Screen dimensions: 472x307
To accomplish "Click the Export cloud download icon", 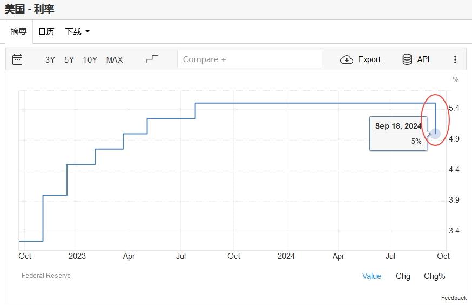I will [x=346, y=59].
